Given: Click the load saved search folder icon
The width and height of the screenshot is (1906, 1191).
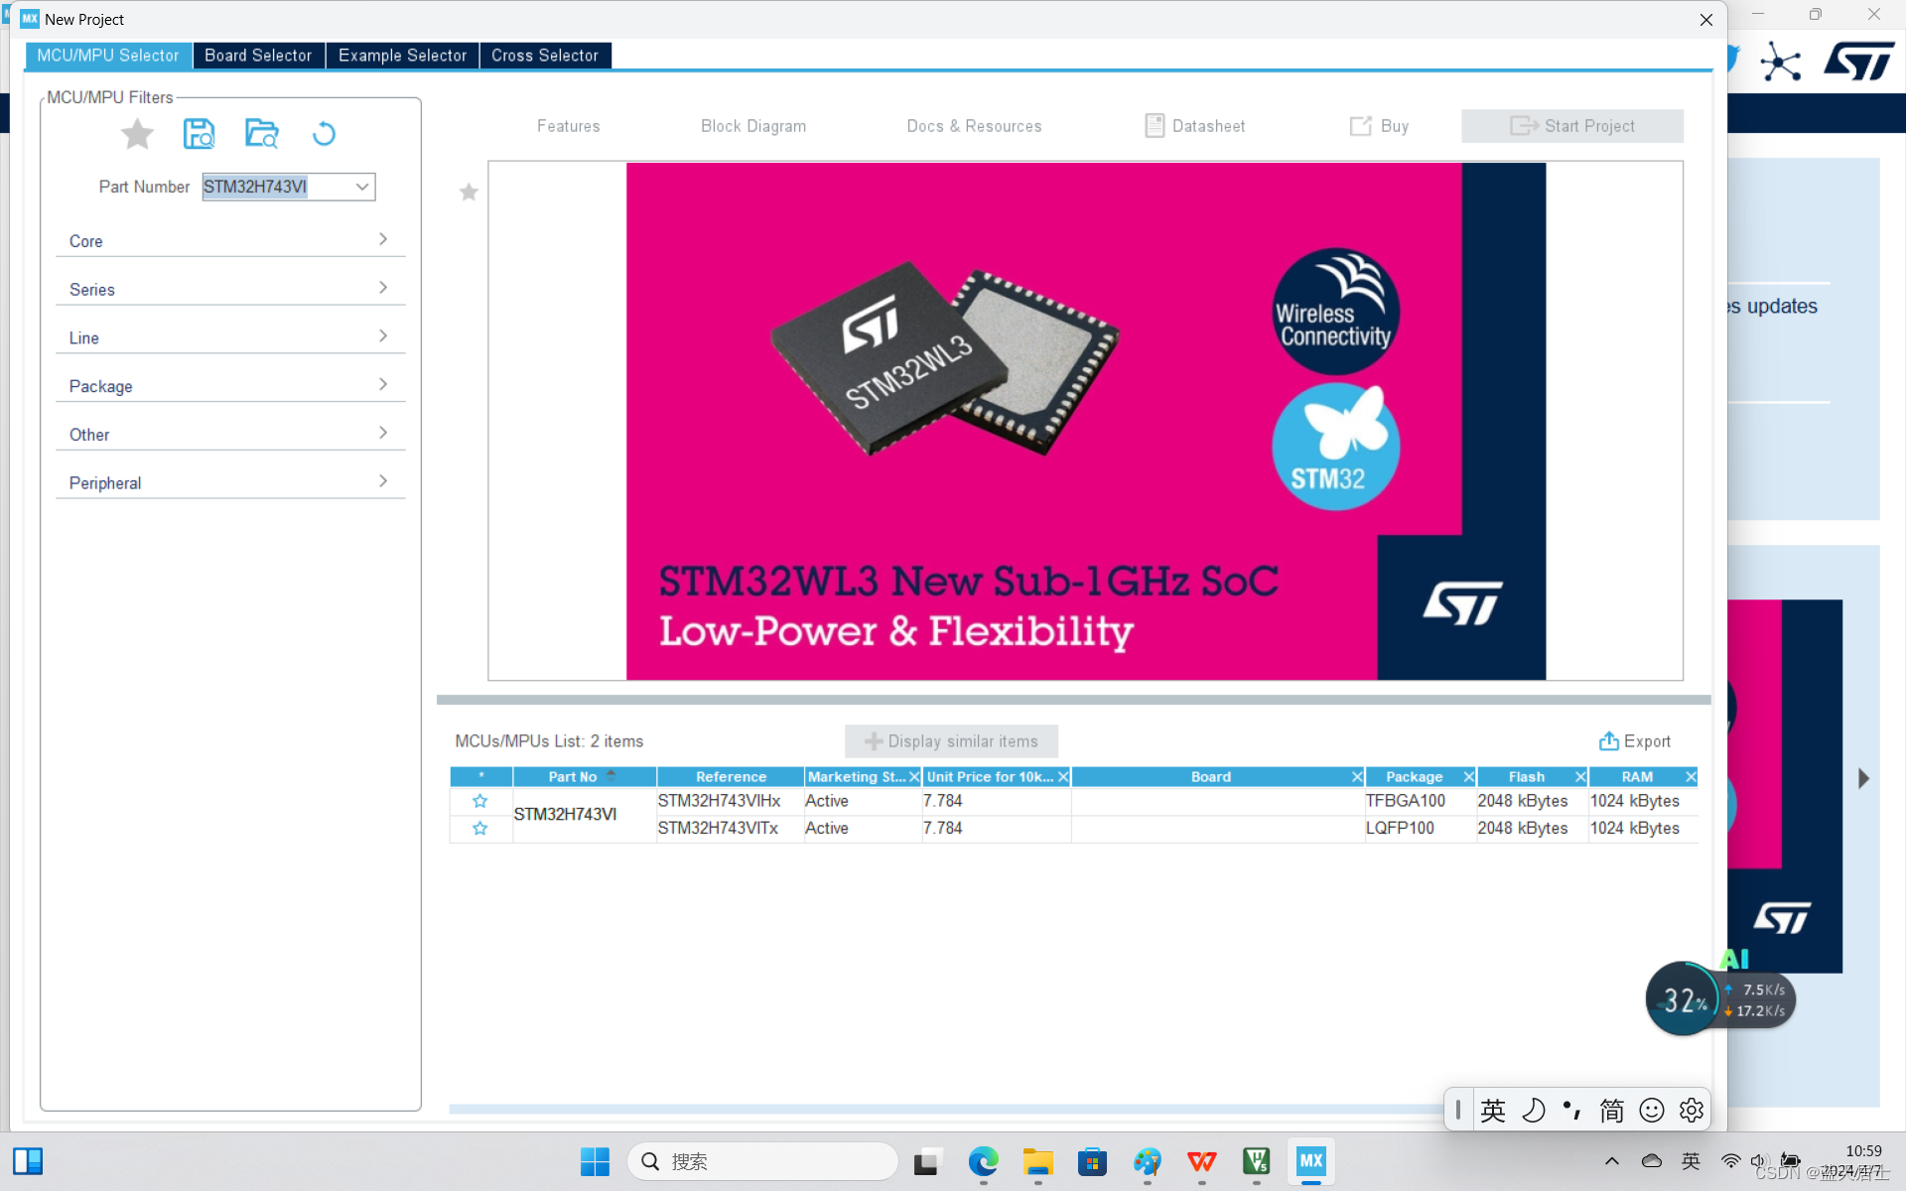Looking at the screenshot, I should tap(261, 134).
